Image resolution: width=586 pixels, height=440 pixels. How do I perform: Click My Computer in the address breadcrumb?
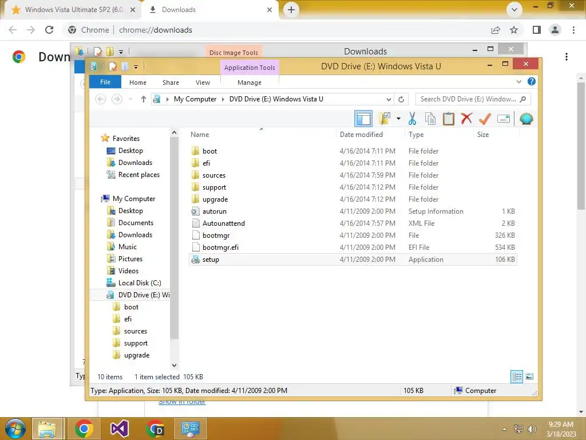pyautogui.click(x=195, y=99)
